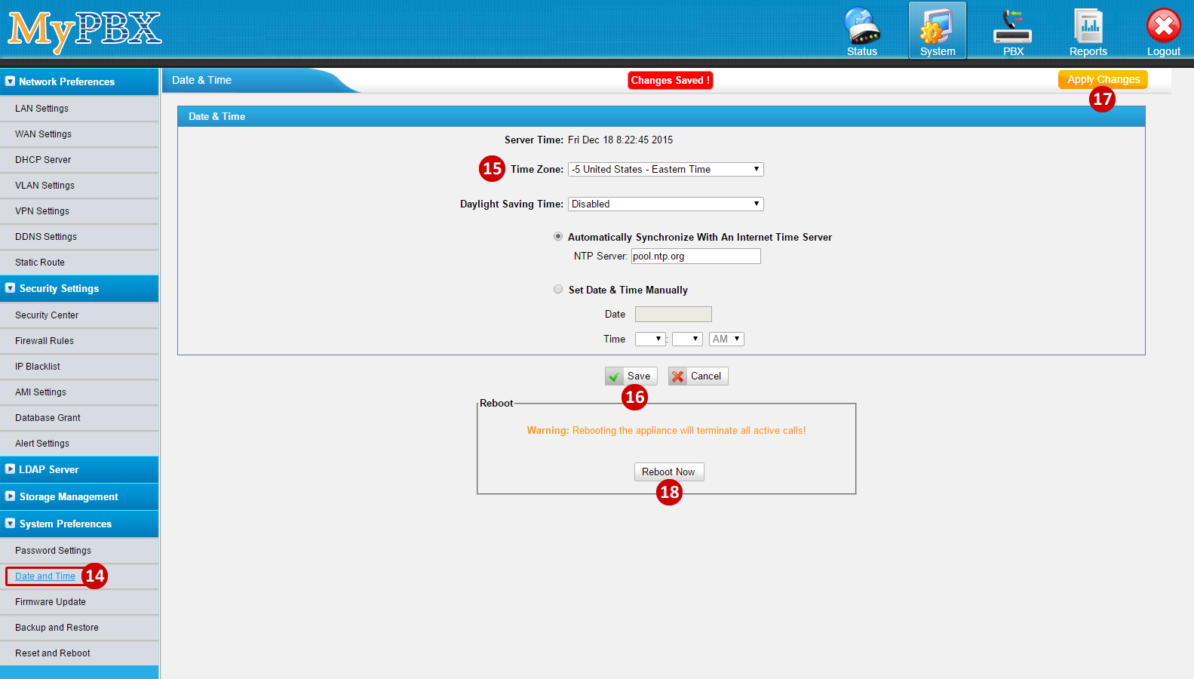The image size is (1194, 679).
Task: Open the Reports icon
Action: pyautogui.click(x=1088, y=30)
